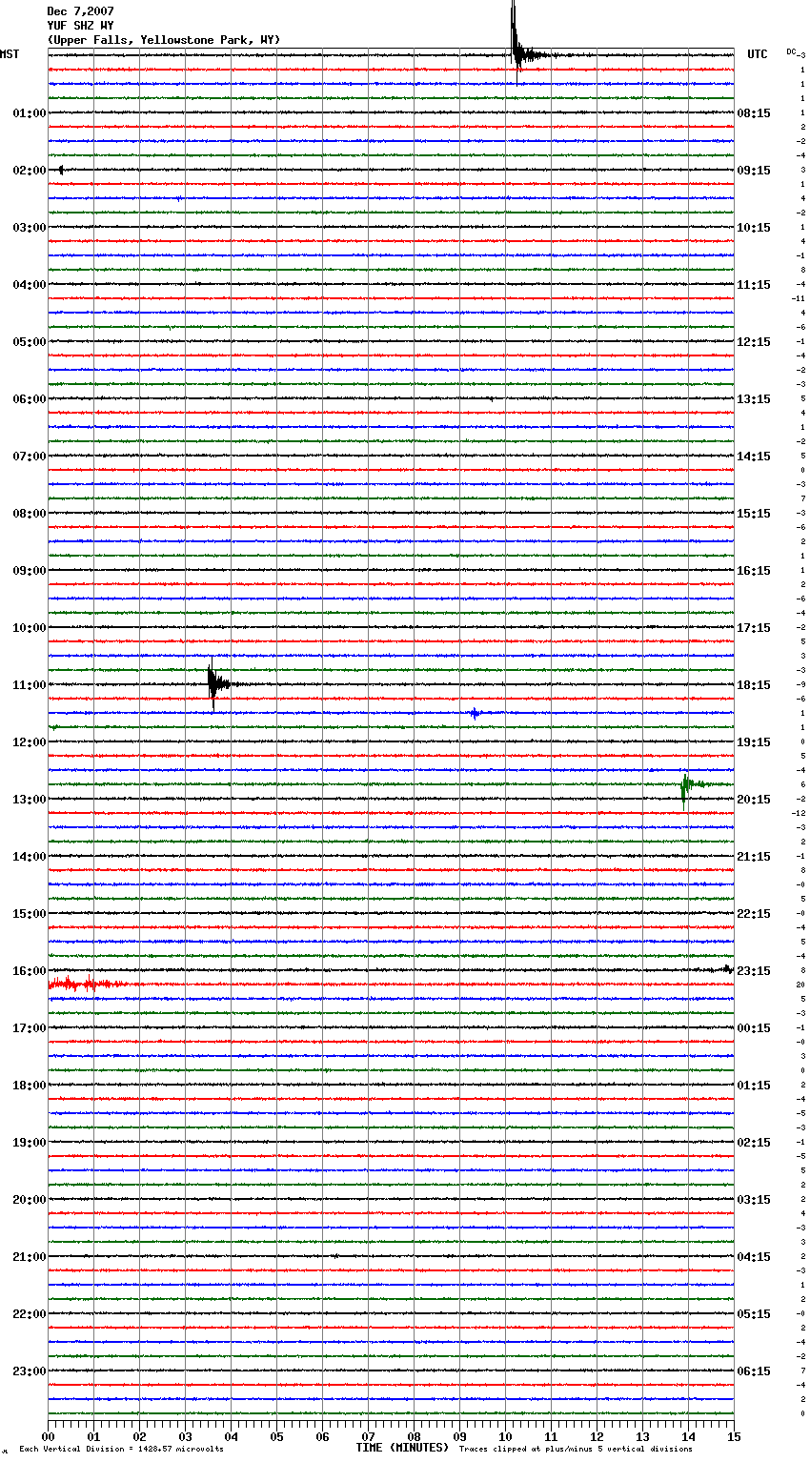This screenshot has width=810, height=1462.
Task: Click the 14:15 UTC time label
Action: [x=754, y=457]
